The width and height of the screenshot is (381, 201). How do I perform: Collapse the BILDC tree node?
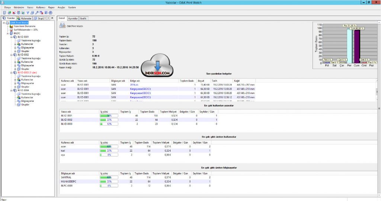click(7, 33)
